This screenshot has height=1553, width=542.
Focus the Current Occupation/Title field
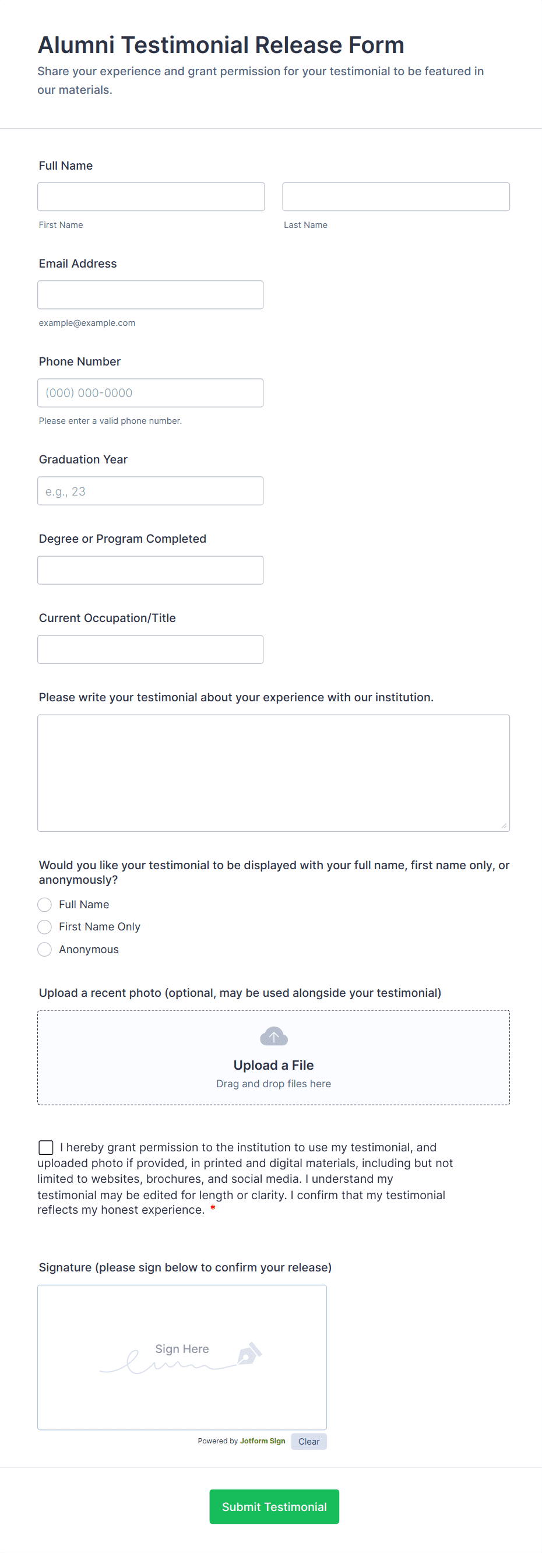click(150, 649)
